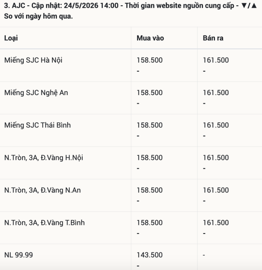
Task: Select the Miếng SJC Hà Nội row label
Action: [x=33, y=60]
